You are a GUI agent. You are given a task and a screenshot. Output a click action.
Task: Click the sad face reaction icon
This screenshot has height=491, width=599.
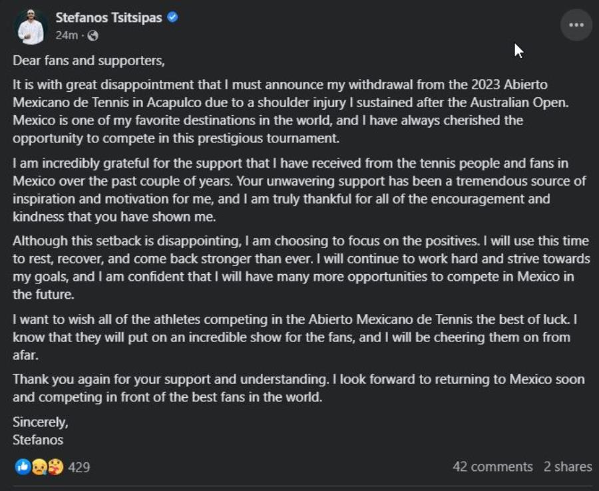click(x=39, y=466)
